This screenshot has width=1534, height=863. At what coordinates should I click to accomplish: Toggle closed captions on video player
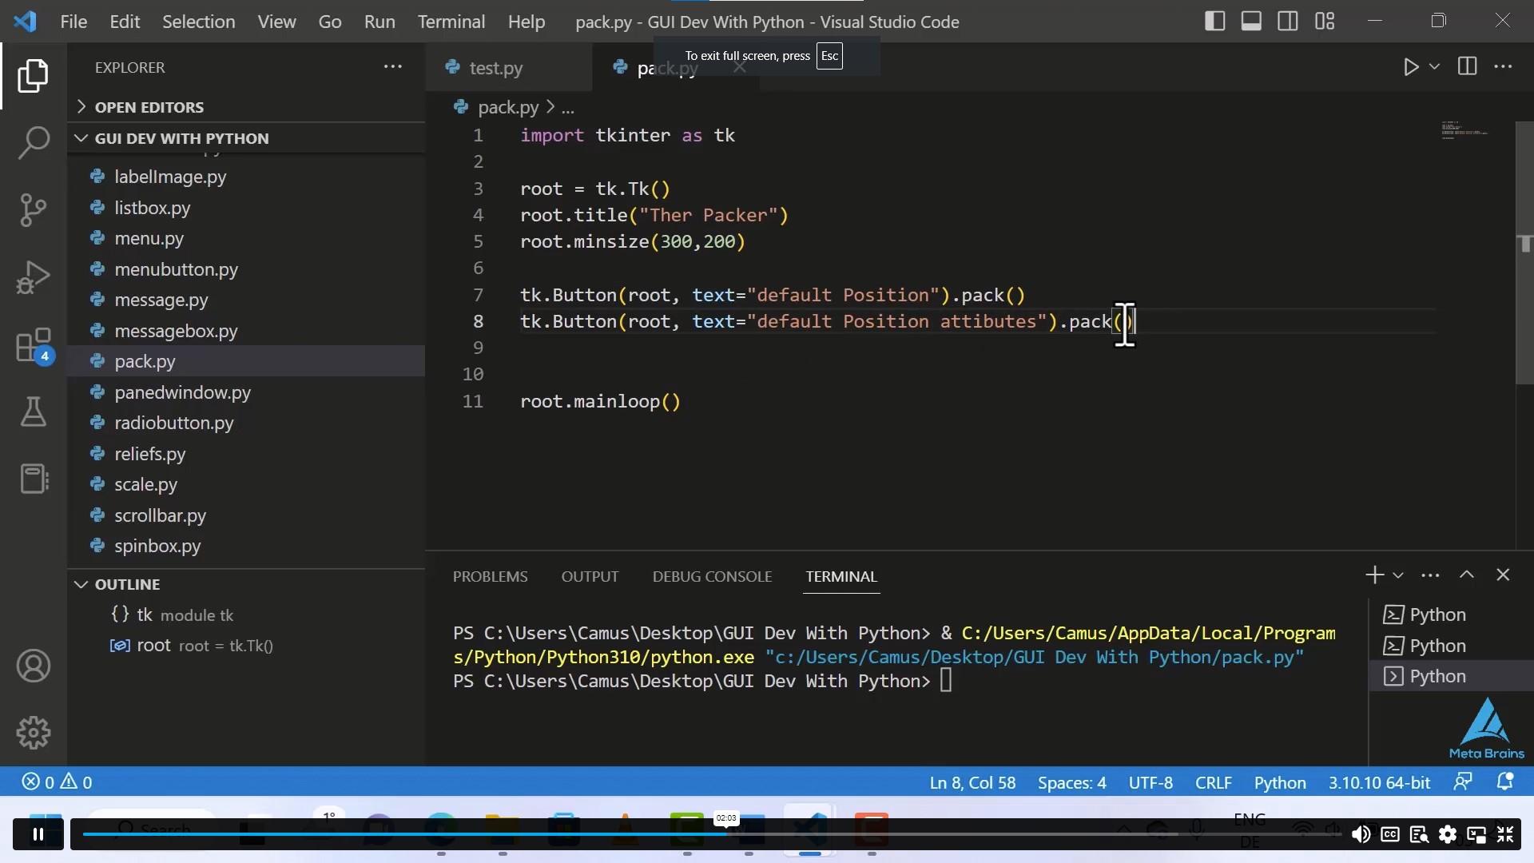pos(1390,835)
